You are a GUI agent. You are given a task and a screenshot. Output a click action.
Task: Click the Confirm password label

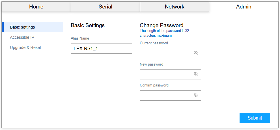point(154,85)
